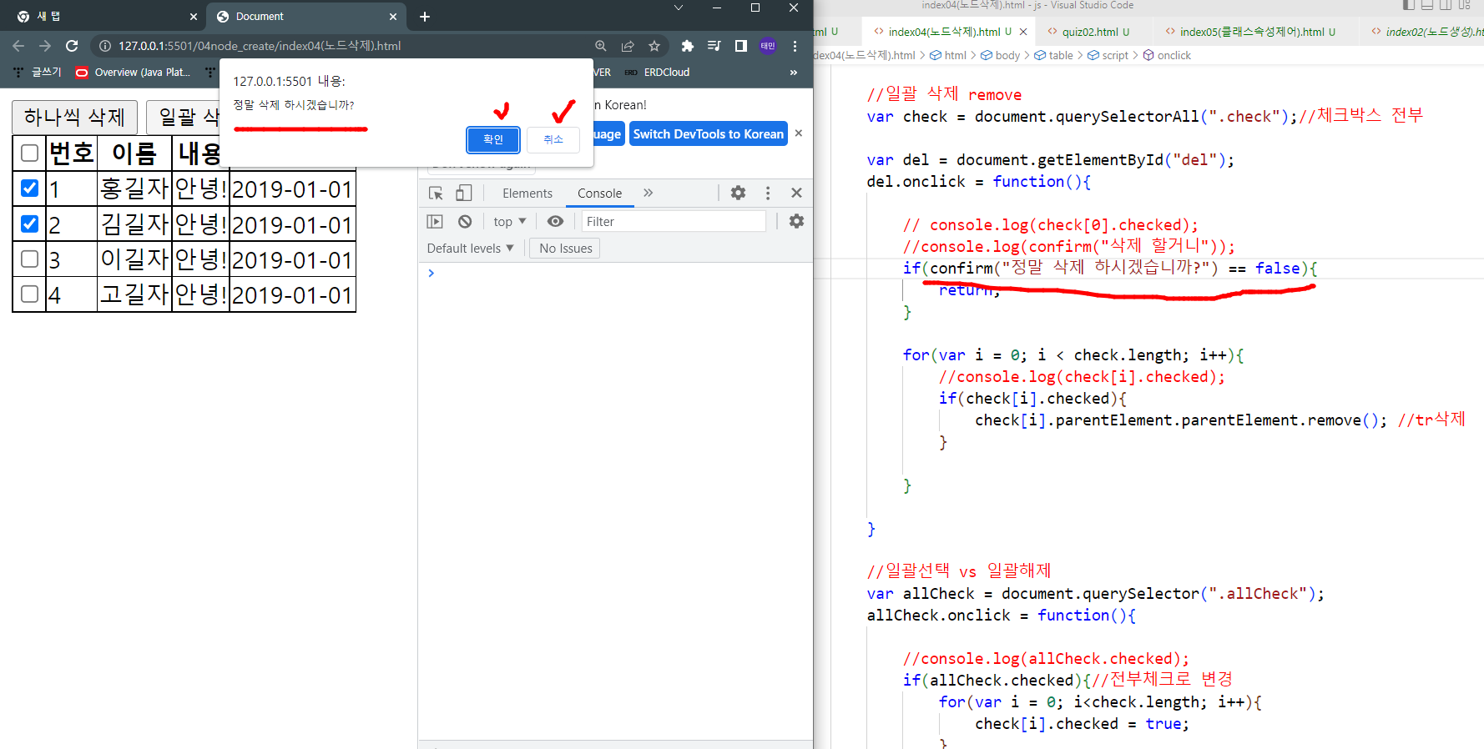Click the body breadcrumb in VS Code
The height and width of the screenshot is (749, 1484).
point(1001,55)
